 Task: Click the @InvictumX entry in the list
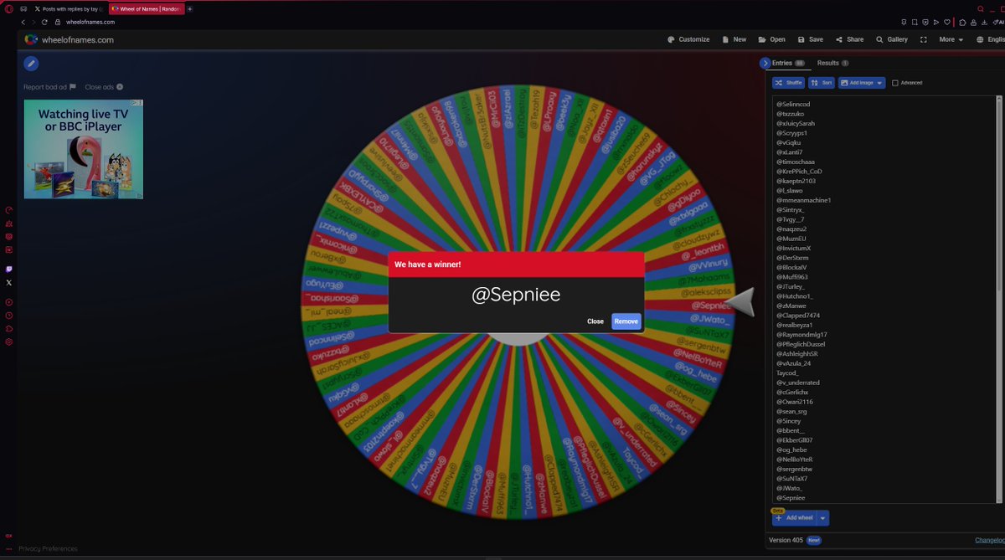coord(793,248)
